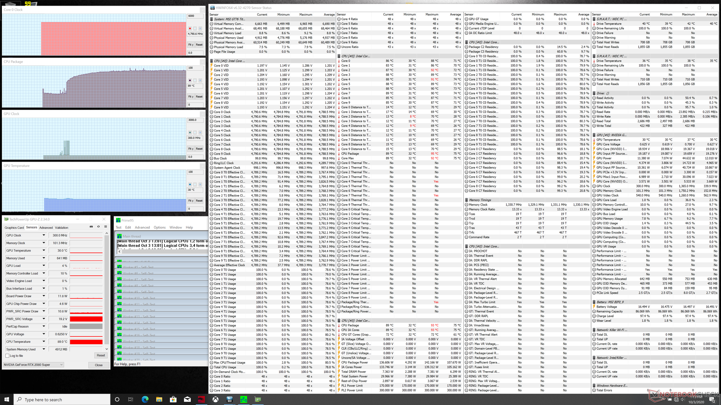Enable the Log to file checkbox

pos(7,355)
